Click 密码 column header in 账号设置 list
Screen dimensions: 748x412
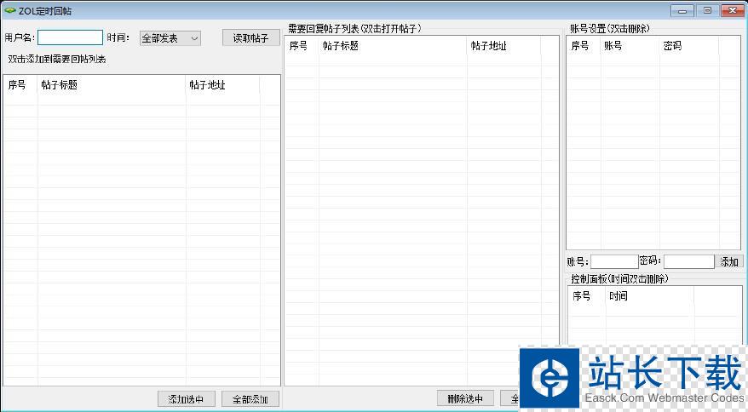(x=689, y=46)
